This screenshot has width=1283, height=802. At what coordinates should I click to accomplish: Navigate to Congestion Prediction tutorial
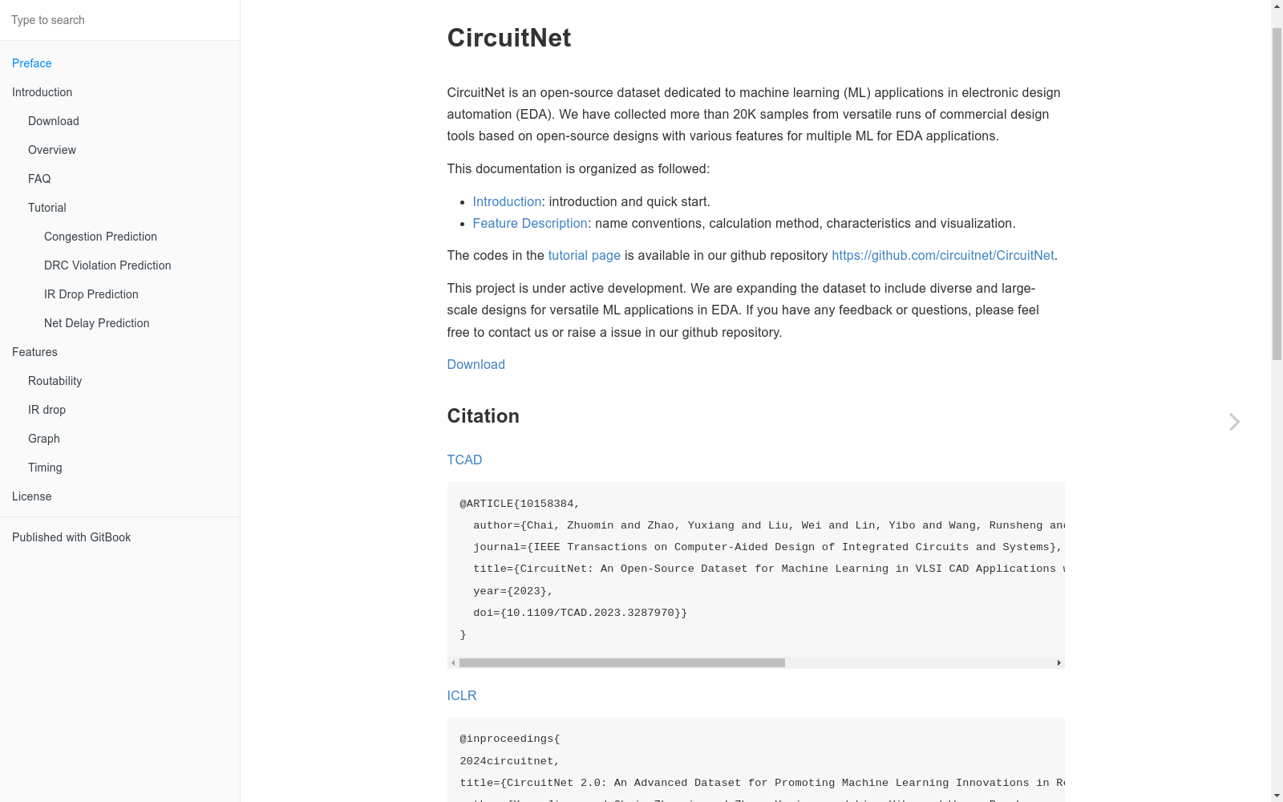coord(101,237)
